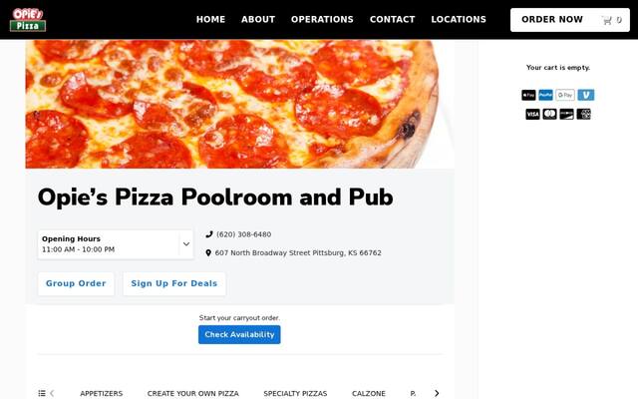Open the menu category list icon
This screenshot has width=638, height=399.
(42, 393)
